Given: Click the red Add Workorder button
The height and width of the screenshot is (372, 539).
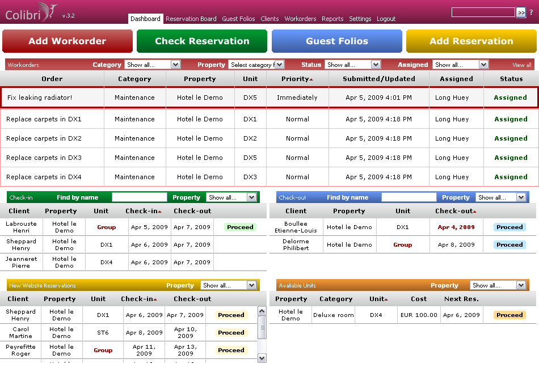Looking at the screenshot, I should pos(68,41).
